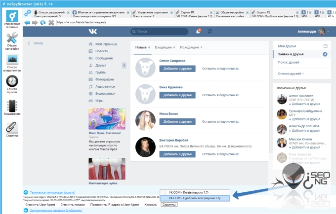Leave Олеся Смирнова in subscribers
The image size is (336, 214).
click(220, 69)
